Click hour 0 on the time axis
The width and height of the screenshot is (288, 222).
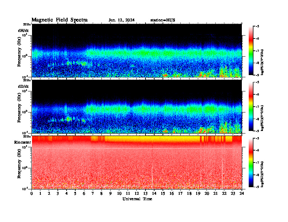coord(32,194)
